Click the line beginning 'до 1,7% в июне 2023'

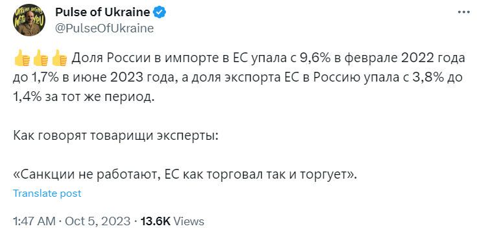click(x=238, y=78)
